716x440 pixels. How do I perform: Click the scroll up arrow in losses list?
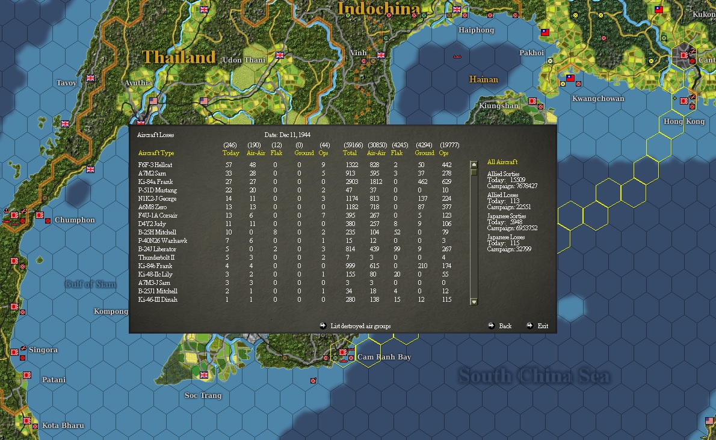pos(474,165)
